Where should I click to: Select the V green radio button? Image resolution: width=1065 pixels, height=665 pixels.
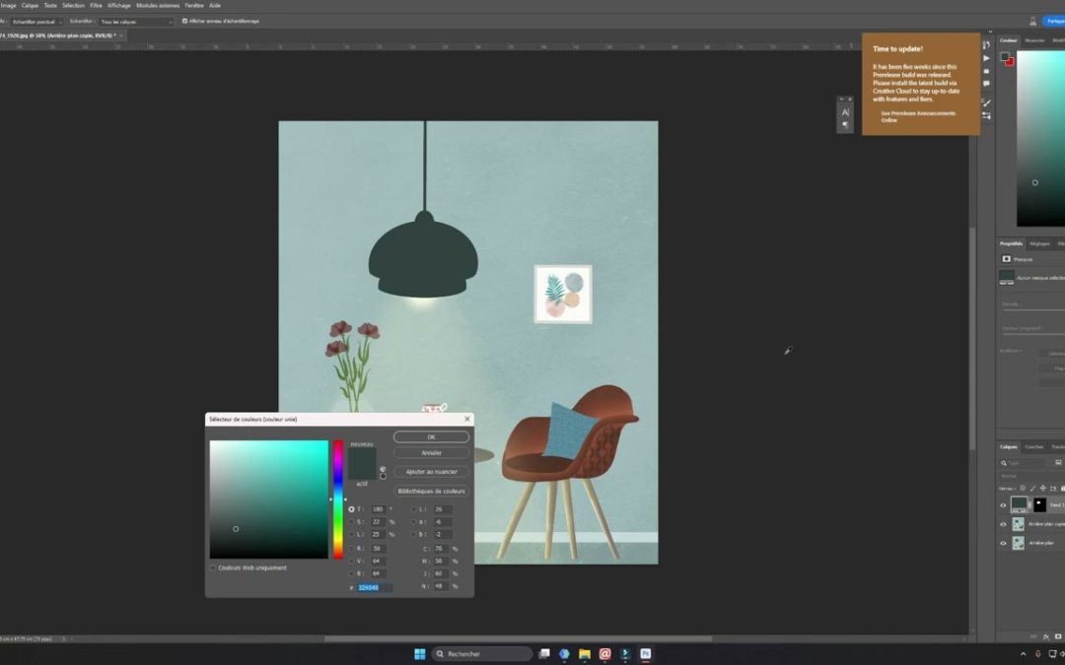pos(351,562)
